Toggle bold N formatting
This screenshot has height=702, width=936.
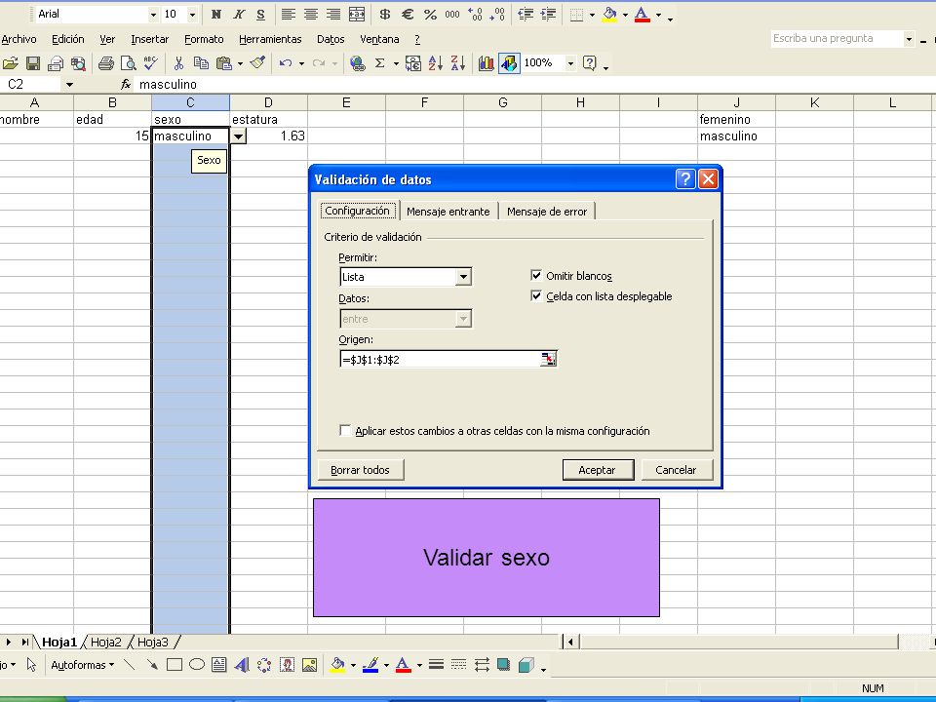tap(216, 15)
